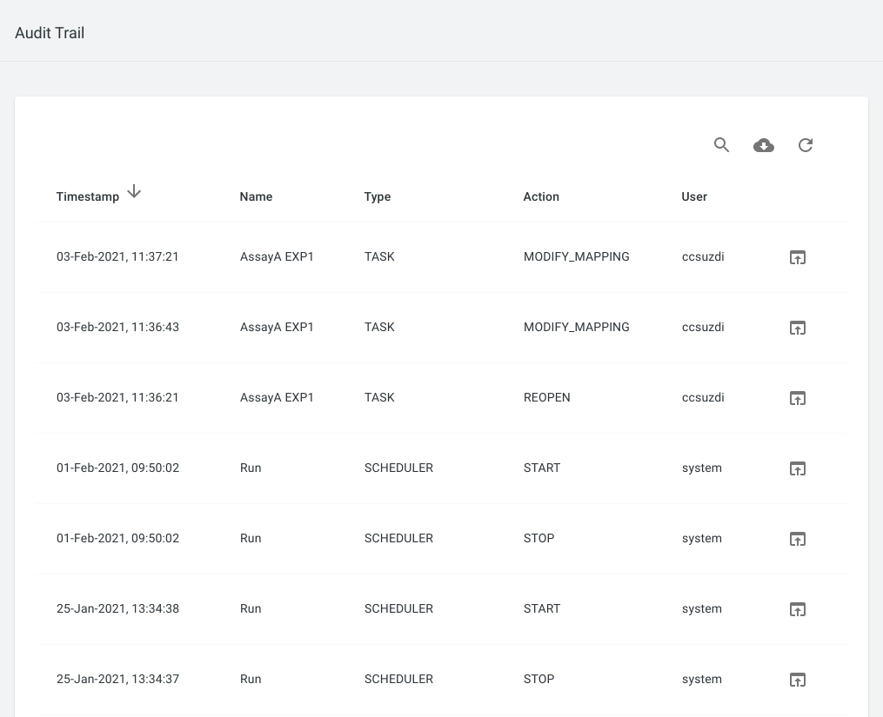The image size is (883, 717).
Task: Open details for the REOPEN task entry
Action: click(x=797, y=397)
